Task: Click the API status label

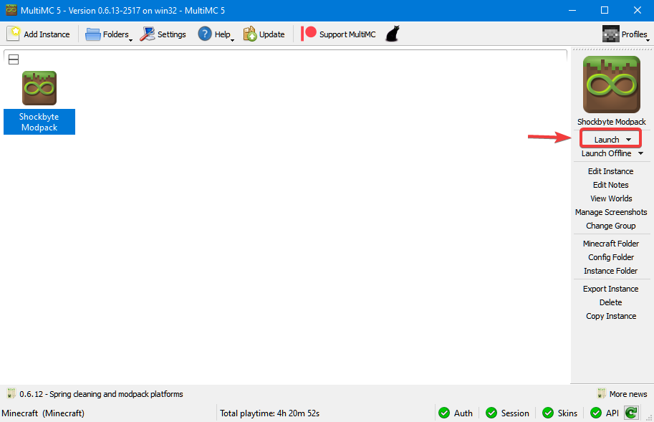Action: (x=612, y=413)
